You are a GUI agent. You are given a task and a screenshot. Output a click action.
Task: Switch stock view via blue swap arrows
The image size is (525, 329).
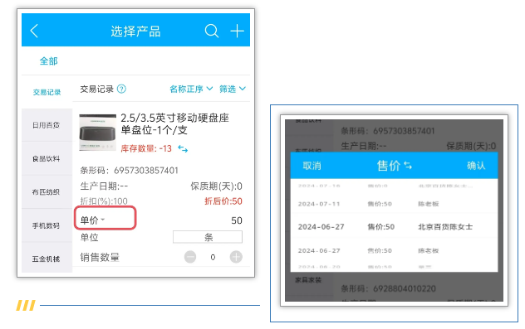click(x=183, y=148)
